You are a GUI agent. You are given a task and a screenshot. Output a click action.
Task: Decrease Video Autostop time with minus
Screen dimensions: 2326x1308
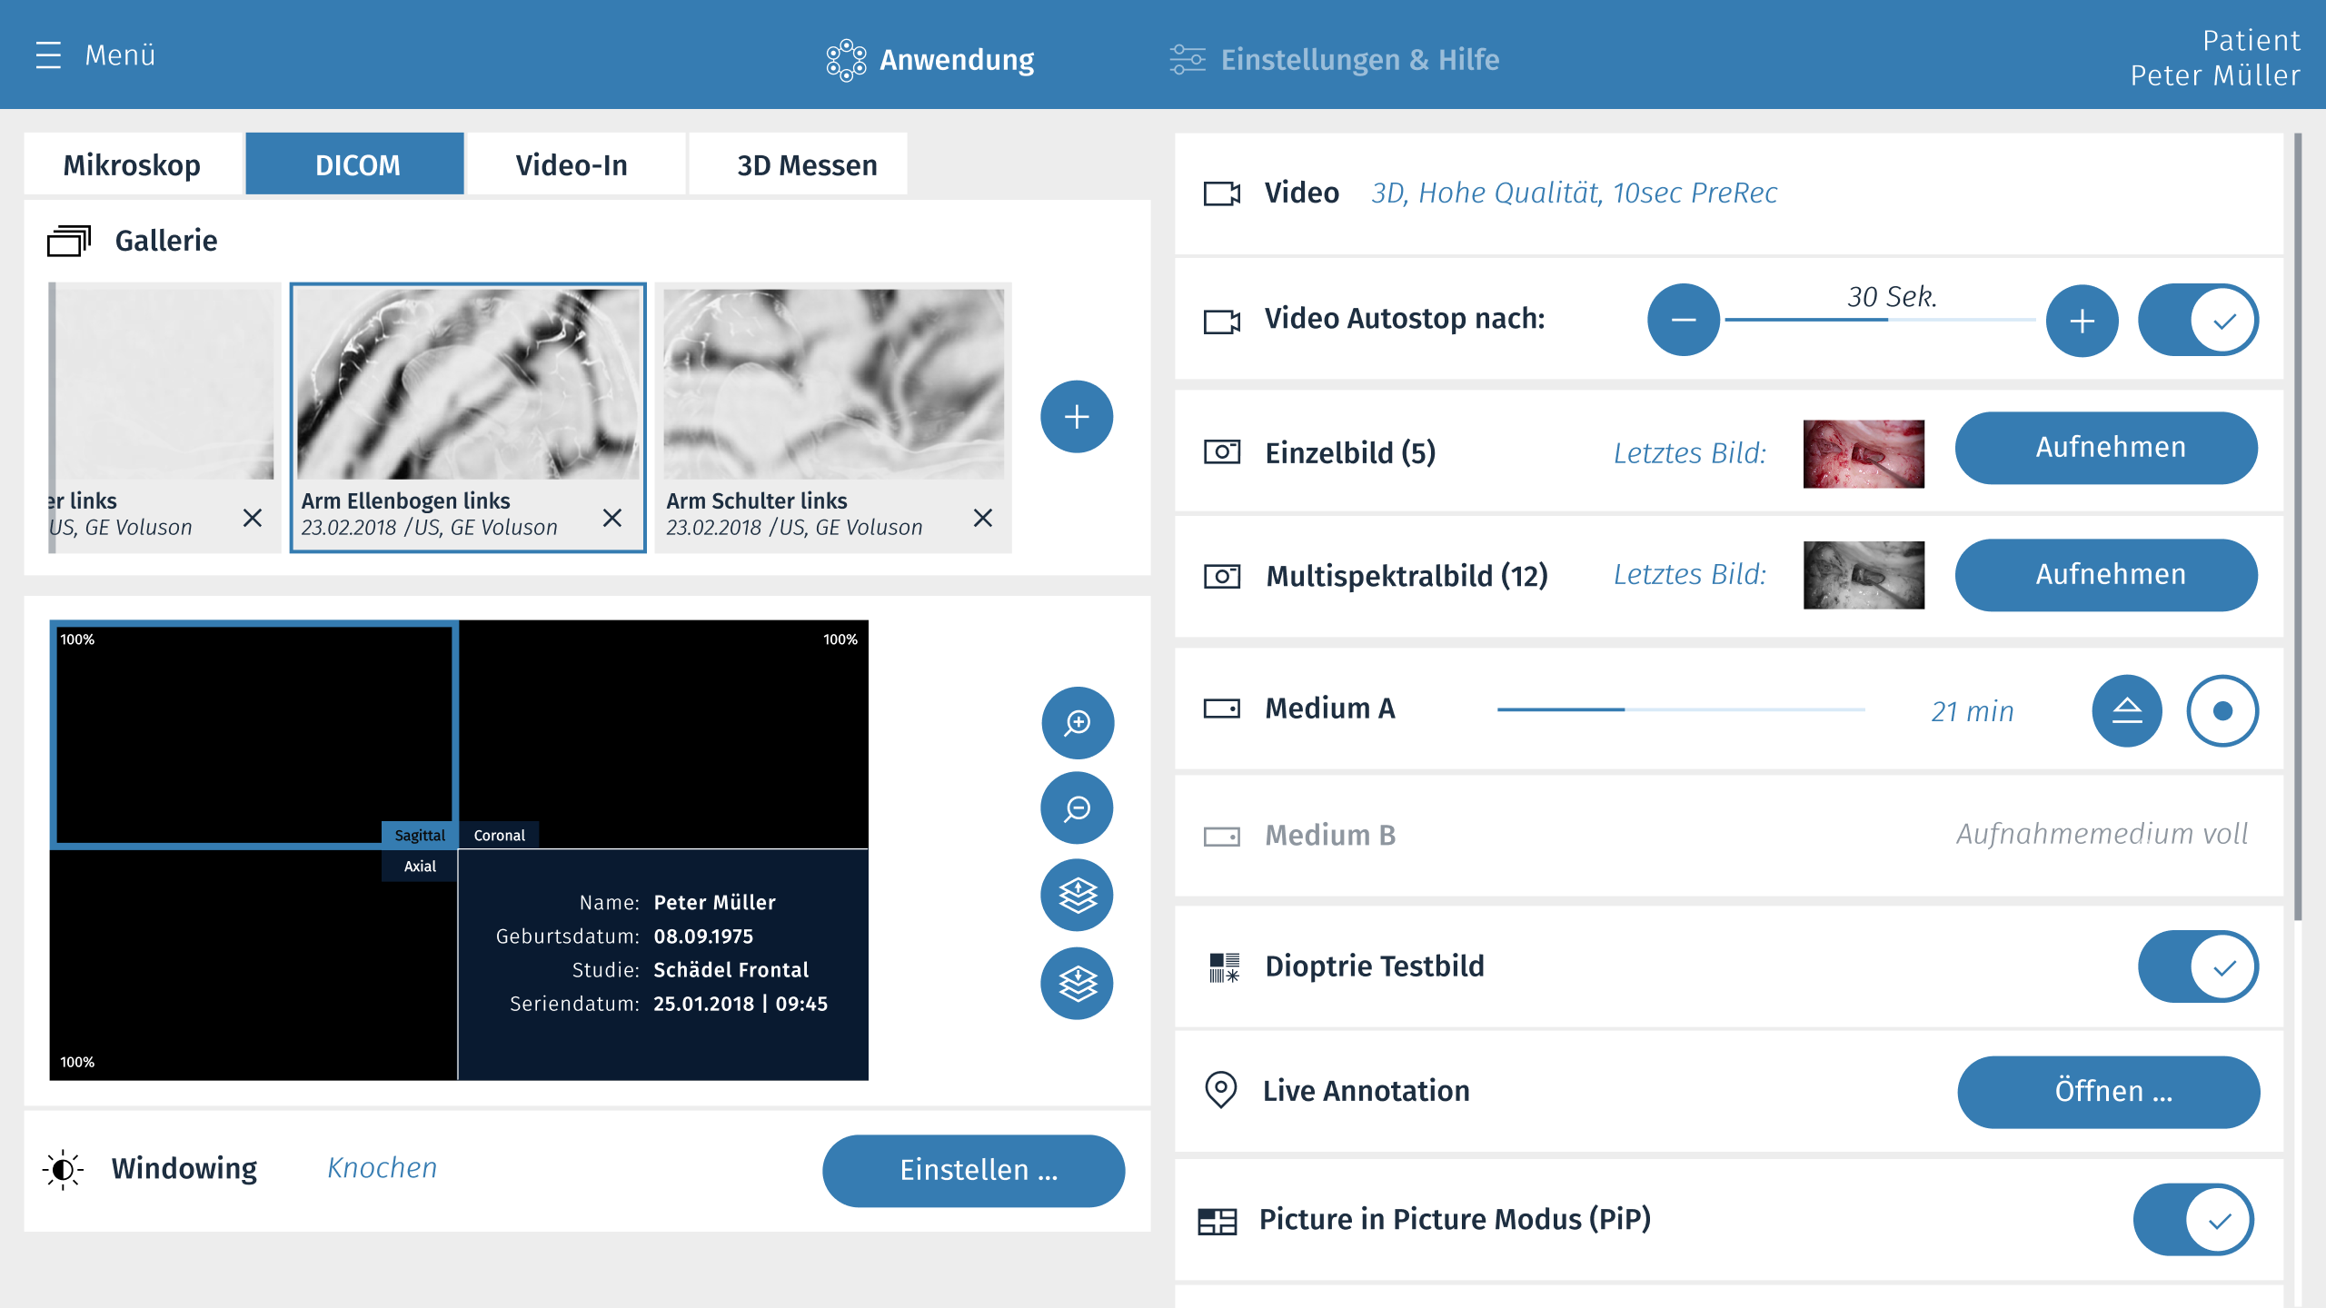[x=1683, y=321]
